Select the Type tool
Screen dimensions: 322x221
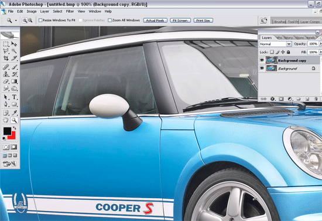(x=14, y=97)
